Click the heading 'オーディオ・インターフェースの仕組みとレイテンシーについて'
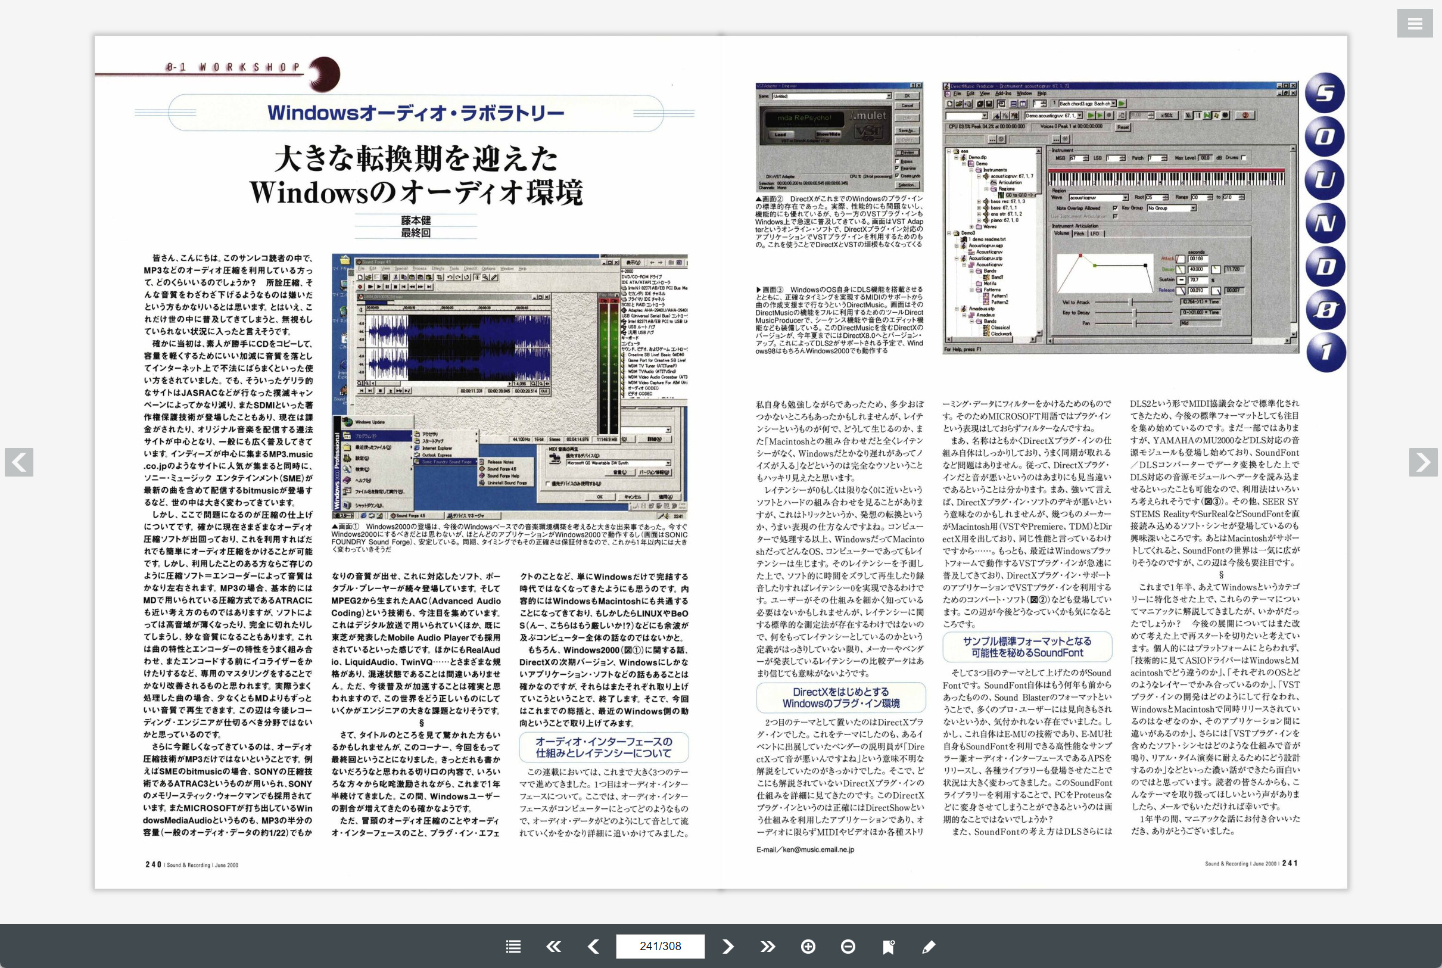Image resolution: width=1442 pixels, height=968 pixels. pos(603,747)
